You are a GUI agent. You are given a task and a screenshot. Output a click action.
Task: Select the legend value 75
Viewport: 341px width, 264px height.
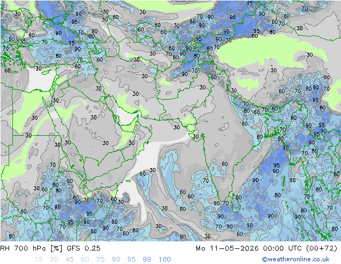(100, 259)
